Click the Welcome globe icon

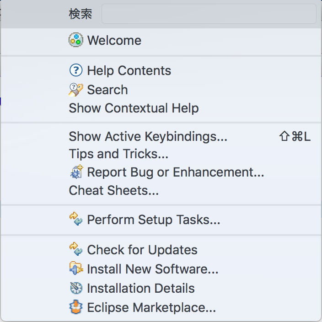point(75,40)
